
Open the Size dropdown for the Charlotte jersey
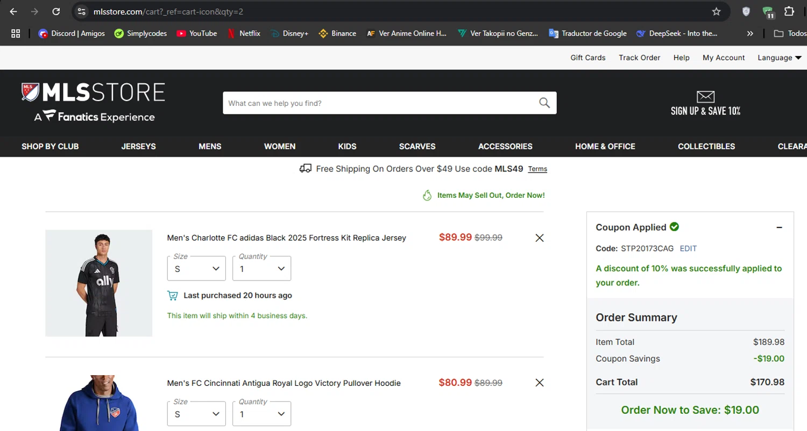pyautogui.click(x=196, y=269)
